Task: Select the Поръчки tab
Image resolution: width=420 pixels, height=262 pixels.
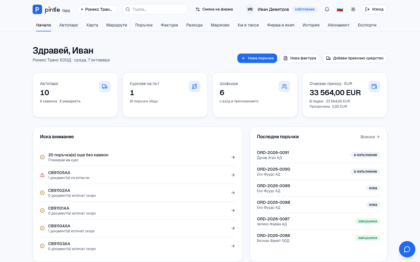Action: point(144,25)
